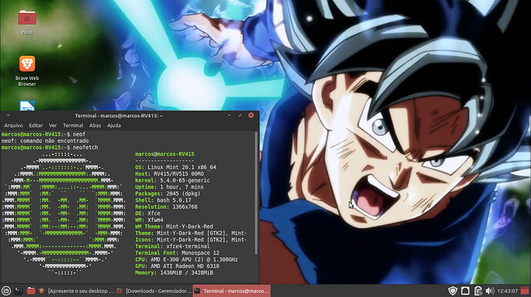Click the terminal vertical scrollbar
The height and width of the screenshot is (297, 531).
pos(256,193)
